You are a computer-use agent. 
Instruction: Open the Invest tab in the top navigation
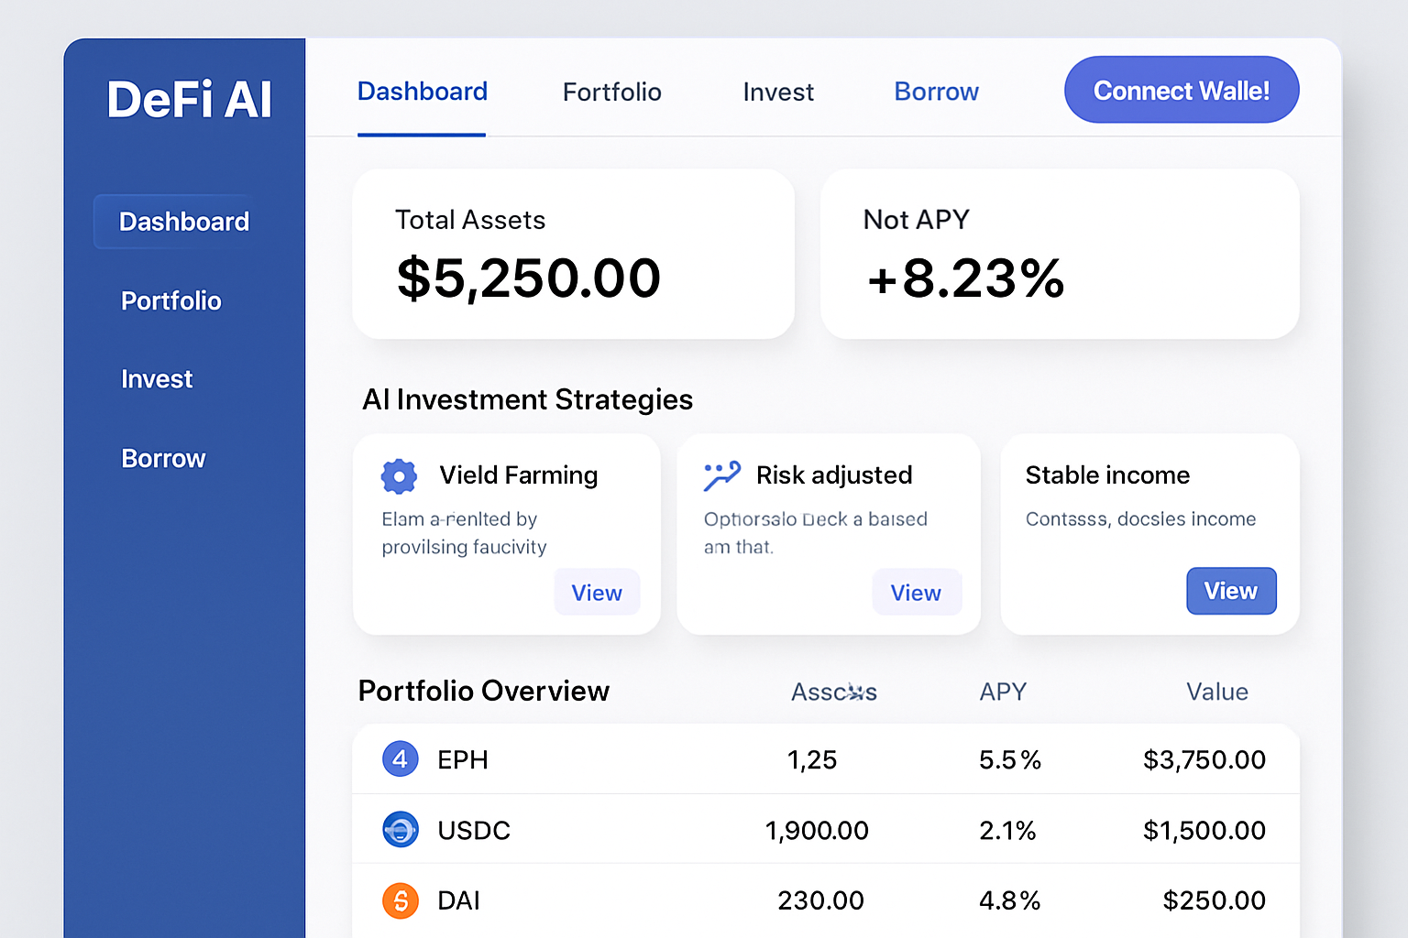click(777, 92)
